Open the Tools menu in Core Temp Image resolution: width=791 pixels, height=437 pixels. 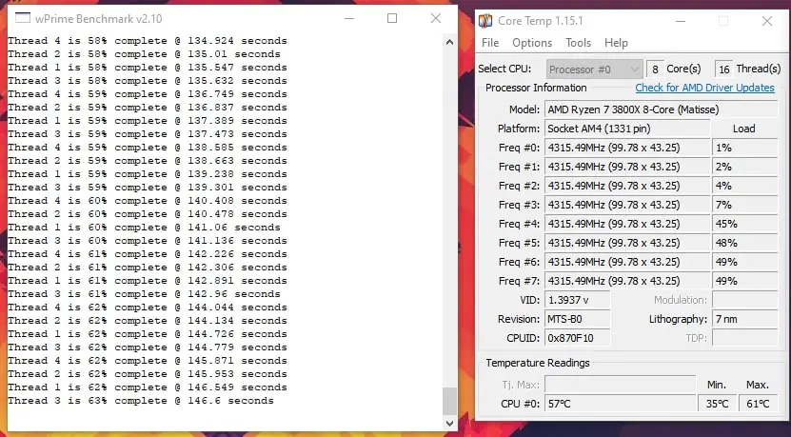coord(578,43)
